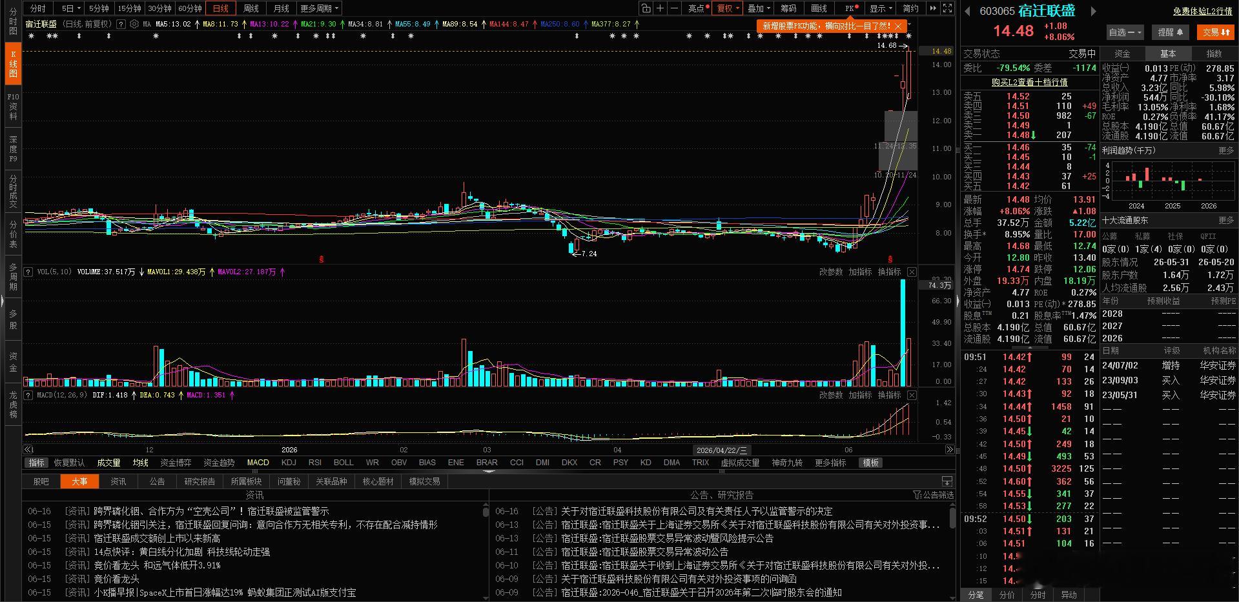Select the 资金 tab in the right panel
Image resolution: width=1239 pixels, height=602 pixels.
1122,54
